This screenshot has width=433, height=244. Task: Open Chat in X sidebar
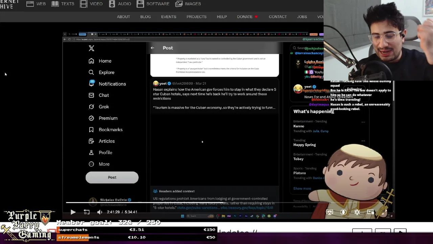point(98,95)
